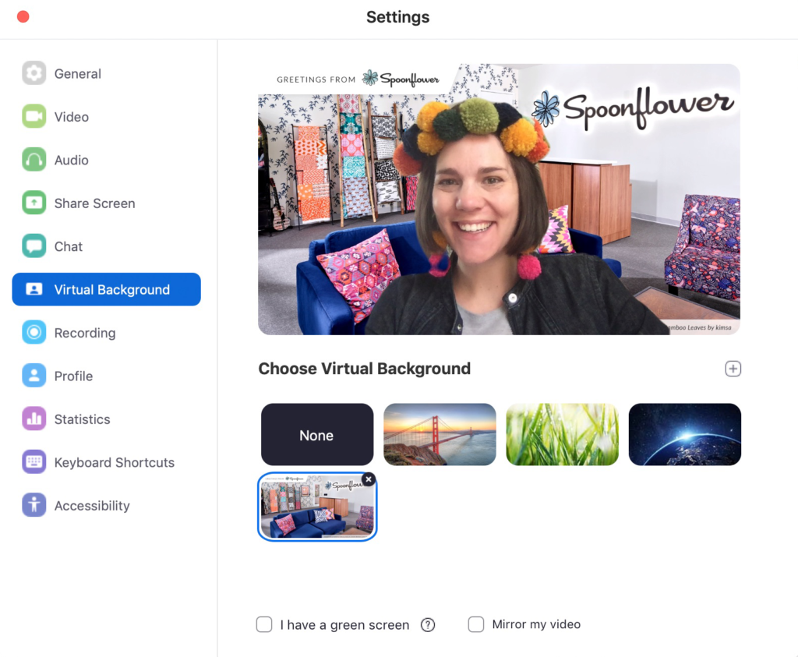The width and height of the screenshot is (798, 657).
Task: Enable 'I have a green screen' checkbox
Action: click(265, 624)
